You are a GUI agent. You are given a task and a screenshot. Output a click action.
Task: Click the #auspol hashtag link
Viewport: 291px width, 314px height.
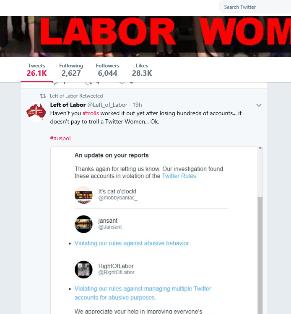pyautogui.click(x=60, y=139)
